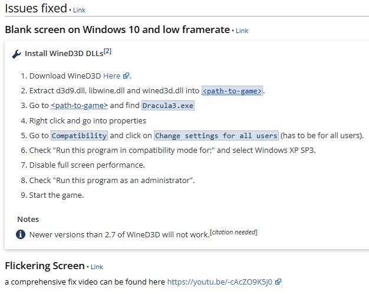This screenshot has height=294, width=369.
Task: Click highlighted <path-to-game> in step 2
Action: click(232, 91)
